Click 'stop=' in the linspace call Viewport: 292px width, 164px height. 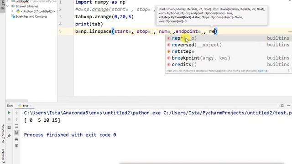pos(144,31)
